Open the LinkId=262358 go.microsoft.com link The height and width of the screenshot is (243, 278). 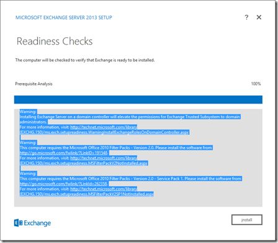coord(63,183)
